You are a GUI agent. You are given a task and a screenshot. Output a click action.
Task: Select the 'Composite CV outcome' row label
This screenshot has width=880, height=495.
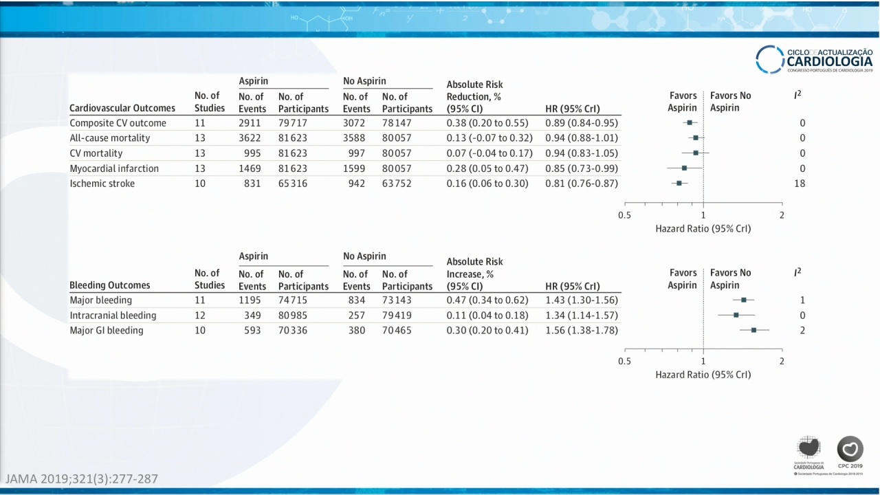pos(118,123)
